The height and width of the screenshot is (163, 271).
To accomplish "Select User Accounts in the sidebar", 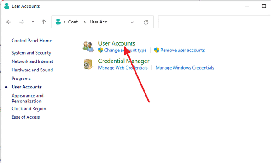I will (27, 87).
